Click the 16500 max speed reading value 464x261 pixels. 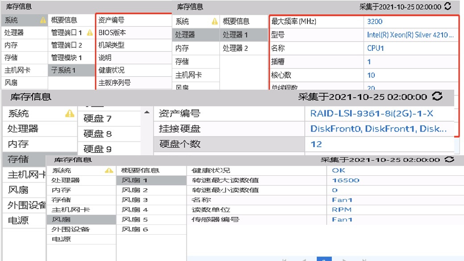tap(346, 180)
